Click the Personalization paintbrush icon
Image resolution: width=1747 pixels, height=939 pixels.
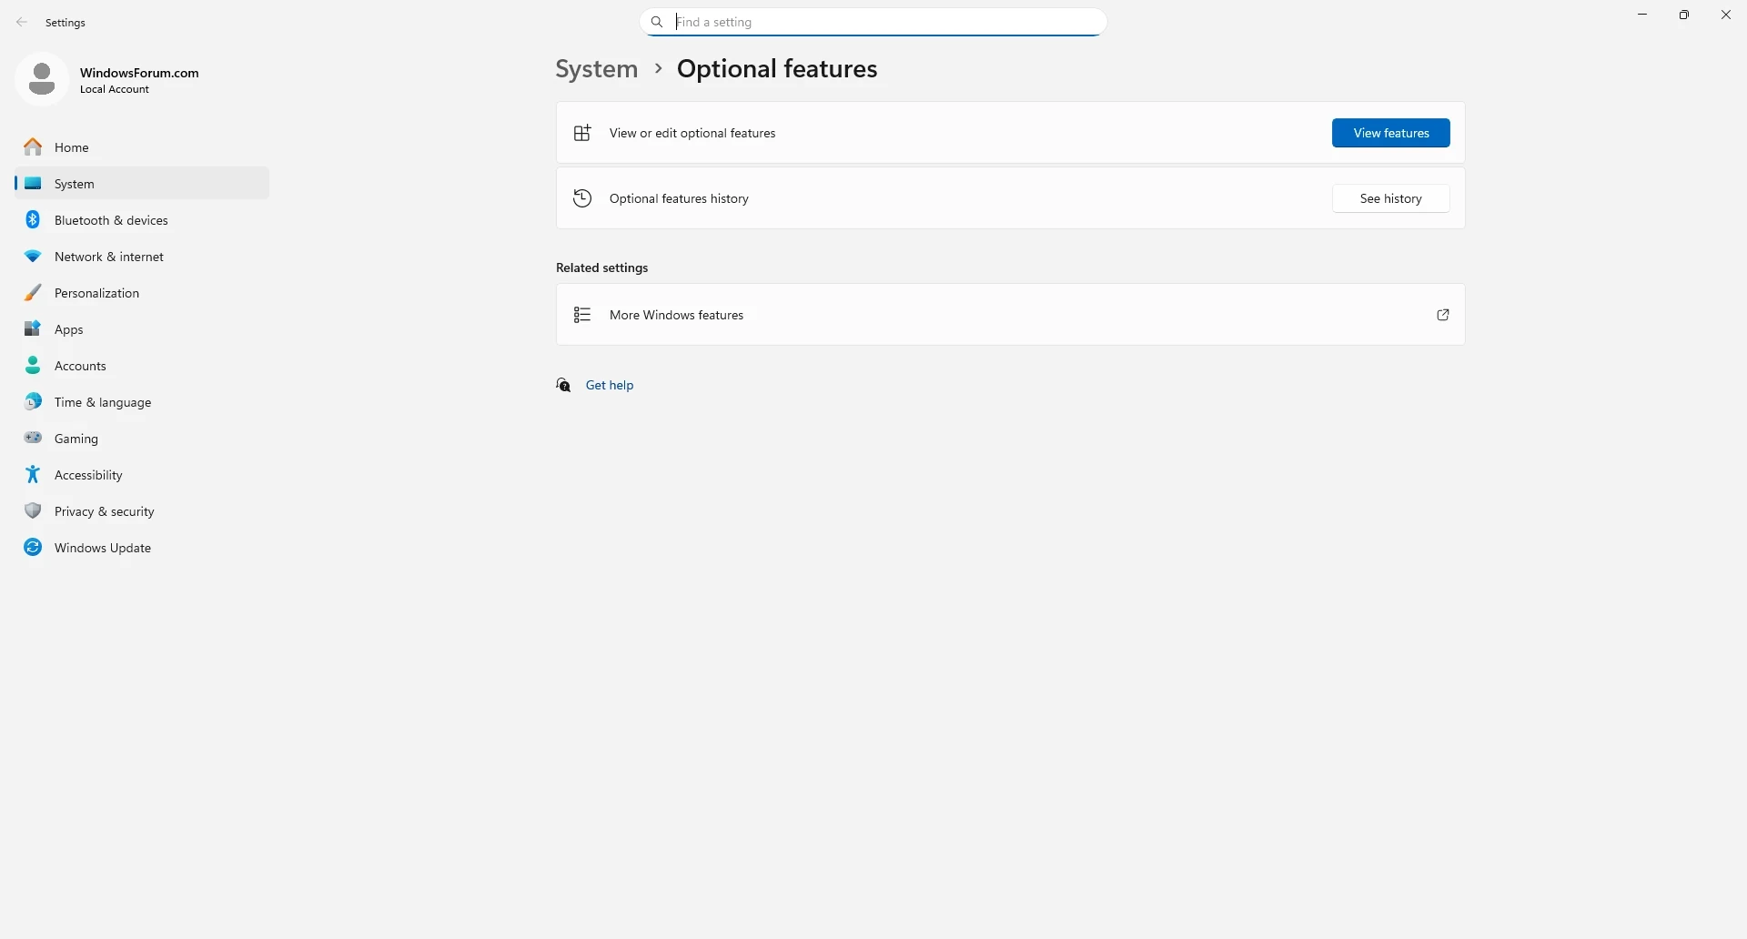coord(33,292)
